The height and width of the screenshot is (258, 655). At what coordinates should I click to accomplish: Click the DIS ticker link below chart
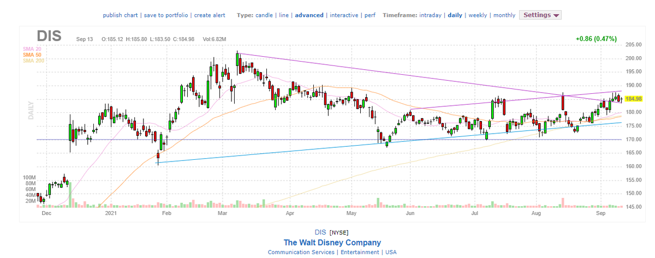tap(321, 232)
